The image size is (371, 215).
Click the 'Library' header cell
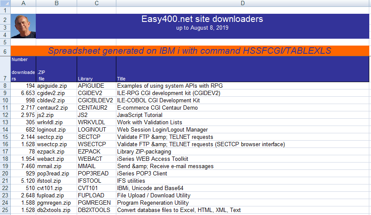tap(97, 69)
